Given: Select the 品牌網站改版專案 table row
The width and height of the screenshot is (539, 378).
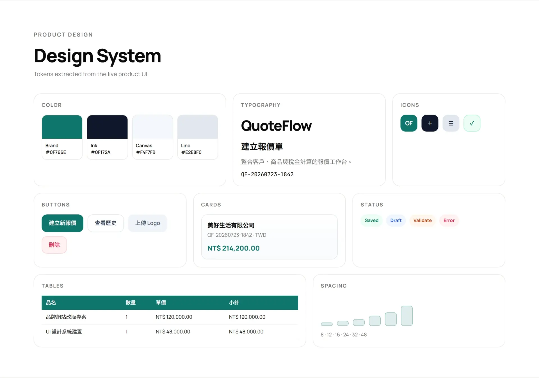Looking at the screenshot, I should pyautogui.click(x=170, y=317).
